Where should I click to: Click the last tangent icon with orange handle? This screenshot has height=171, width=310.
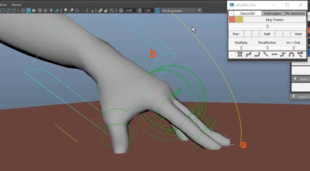click(x=300, y=55)
